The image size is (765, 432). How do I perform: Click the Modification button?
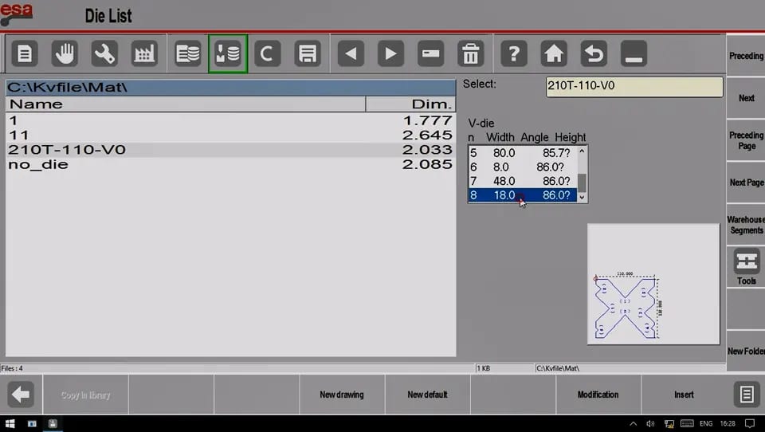(x=598, y=395)
